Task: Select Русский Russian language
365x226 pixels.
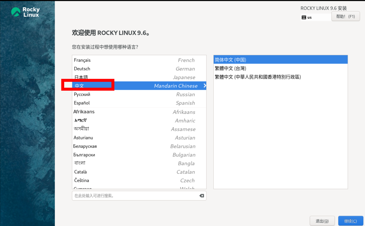Action: [x=139, y=94]
